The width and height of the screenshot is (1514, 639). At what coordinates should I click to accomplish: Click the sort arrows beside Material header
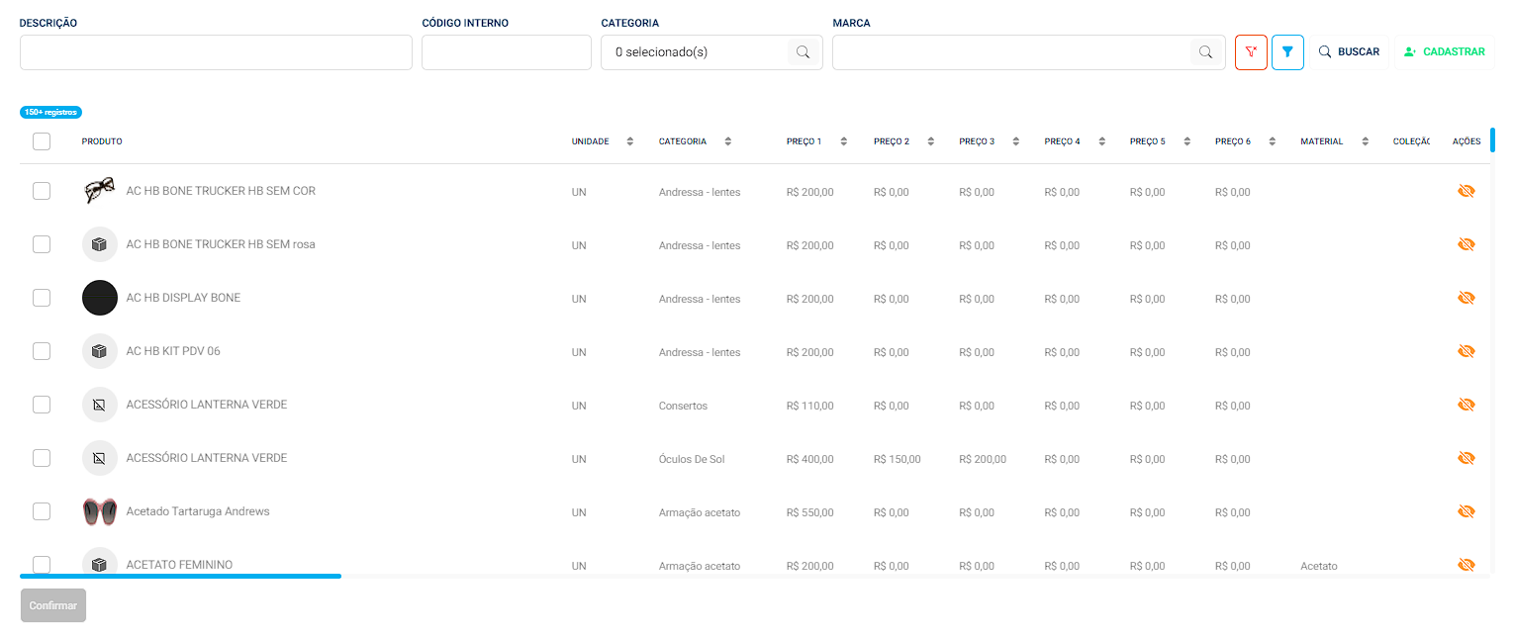[x=1365, y=141]
